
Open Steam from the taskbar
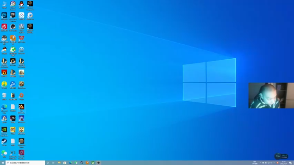click(x=82, y=163)
